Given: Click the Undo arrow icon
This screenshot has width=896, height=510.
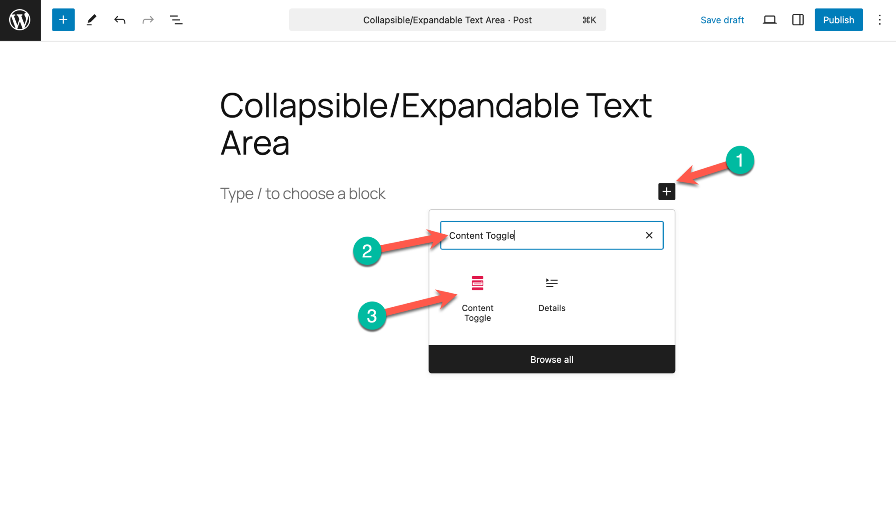Looking at the screenshot, I should (x=119, y=20).
